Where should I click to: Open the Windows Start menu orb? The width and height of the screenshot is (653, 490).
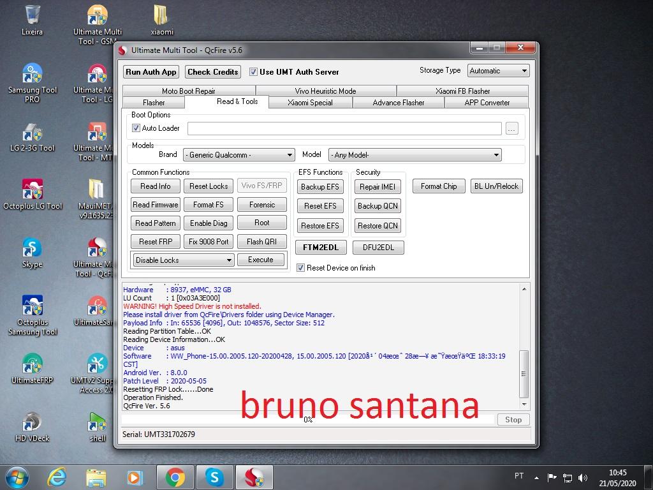click(x=17, y=477)
